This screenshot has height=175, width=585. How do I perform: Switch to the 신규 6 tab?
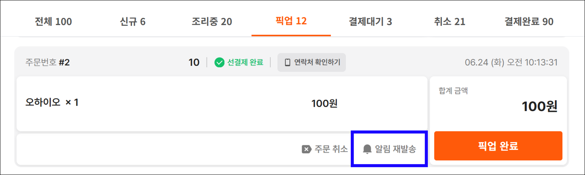[x=133, y=22]
